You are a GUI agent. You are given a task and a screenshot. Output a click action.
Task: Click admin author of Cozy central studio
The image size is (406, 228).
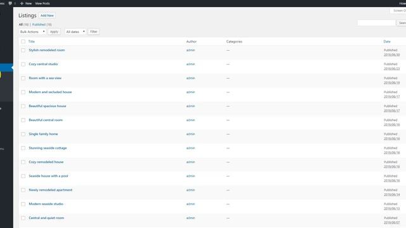190,64
